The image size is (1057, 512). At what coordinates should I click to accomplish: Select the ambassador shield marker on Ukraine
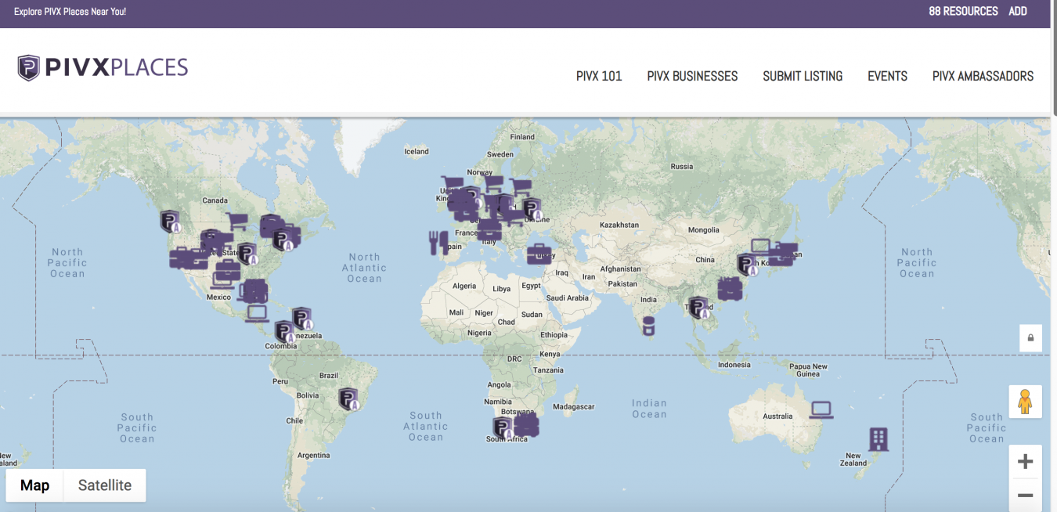[x=532, y=209]
